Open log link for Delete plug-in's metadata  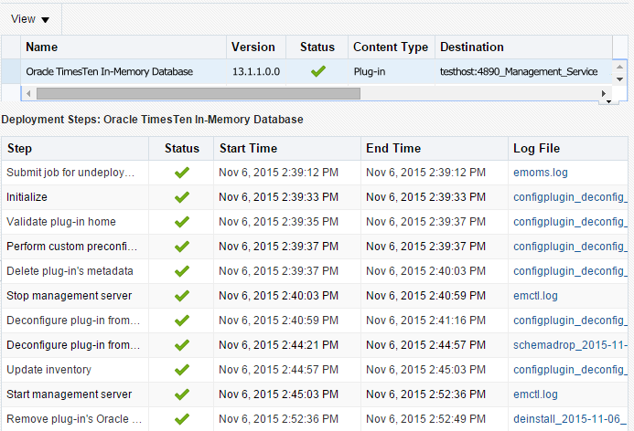click(x=570, y=271)
